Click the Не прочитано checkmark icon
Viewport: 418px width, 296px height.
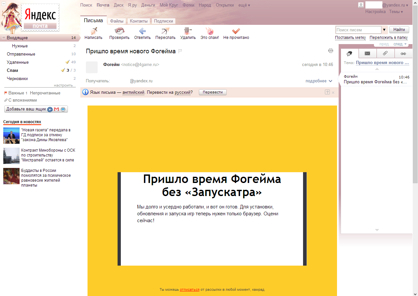coord(236,31)
